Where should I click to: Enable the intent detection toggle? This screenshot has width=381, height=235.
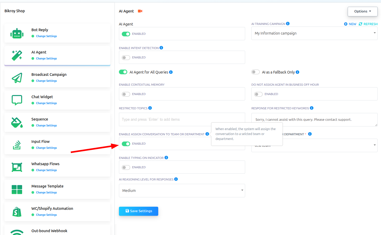[x=126, y=58]
